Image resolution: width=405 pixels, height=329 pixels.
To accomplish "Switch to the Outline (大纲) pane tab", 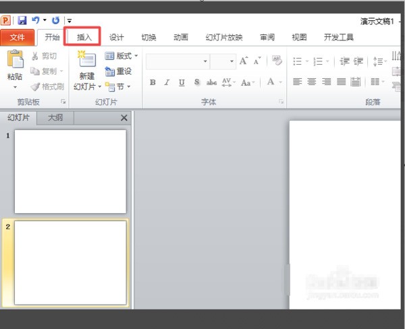I will (x=55, y=117).
